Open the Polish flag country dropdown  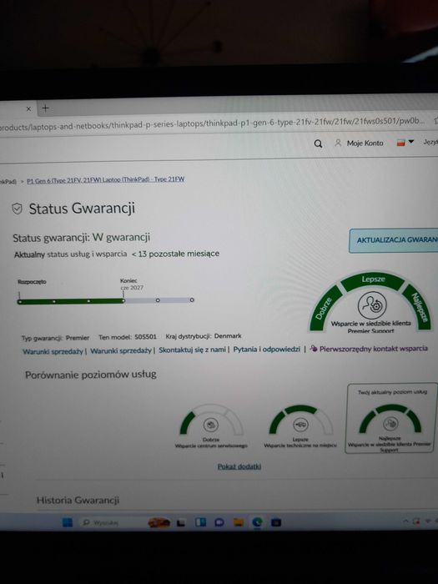click(x=405, y=143)
